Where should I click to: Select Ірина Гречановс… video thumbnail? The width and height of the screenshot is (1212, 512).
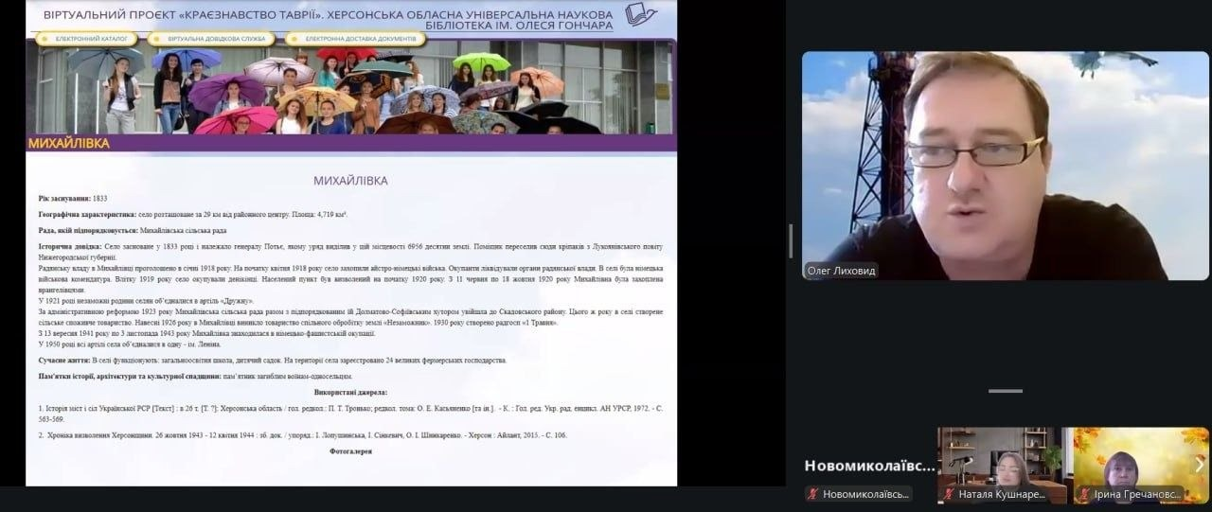pyautogui.click(x=1140, y=464)
